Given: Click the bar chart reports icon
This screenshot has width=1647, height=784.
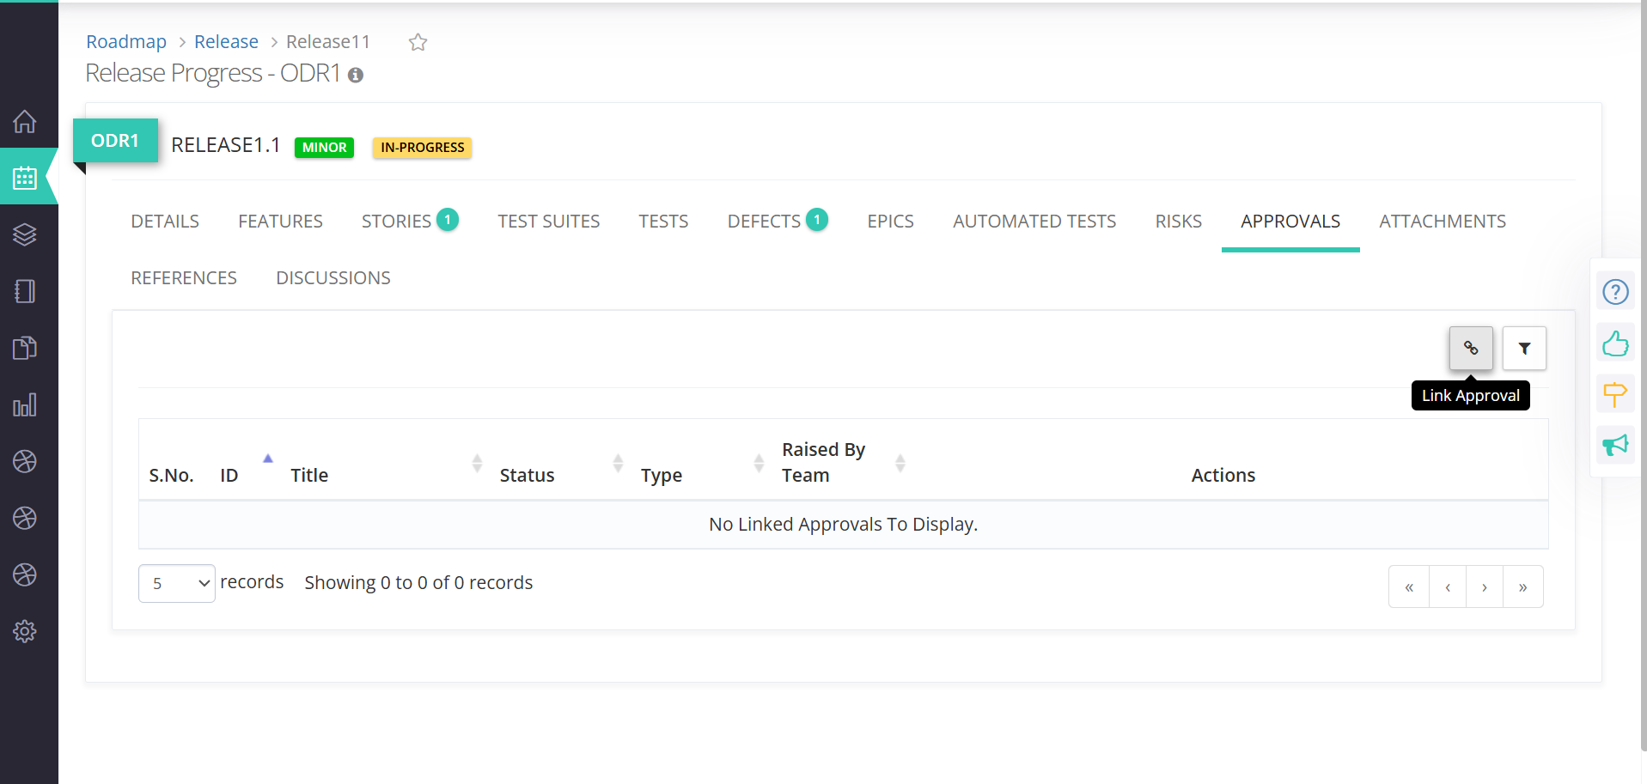Looking at the screenshot, I should click(25, 404).
